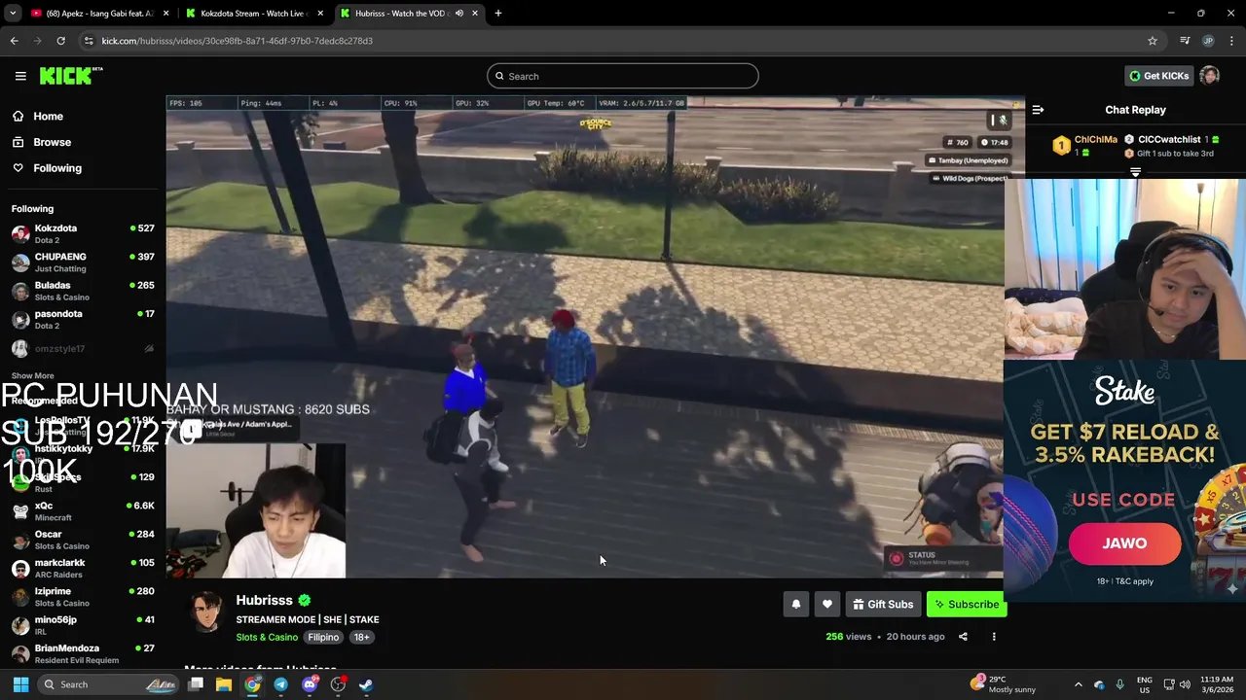
Task: Open Buladas channel in sidebar
Action: [83, 291]
